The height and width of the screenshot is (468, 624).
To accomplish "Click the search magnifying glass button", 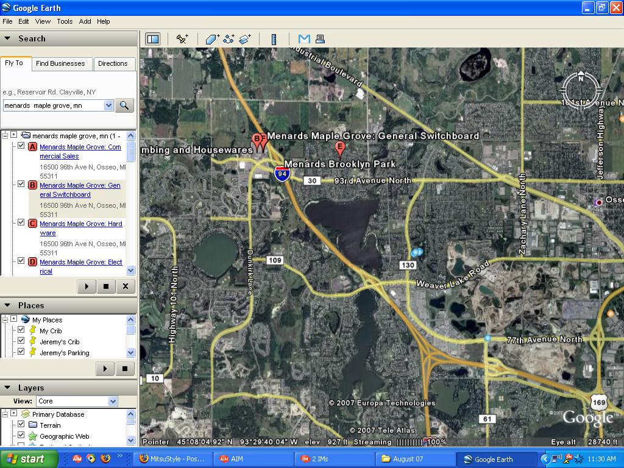I will point(124,105).
